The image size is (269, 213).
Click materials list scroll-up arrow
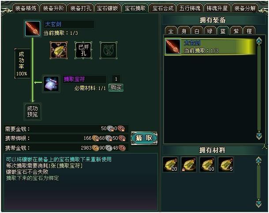(258, 161)
